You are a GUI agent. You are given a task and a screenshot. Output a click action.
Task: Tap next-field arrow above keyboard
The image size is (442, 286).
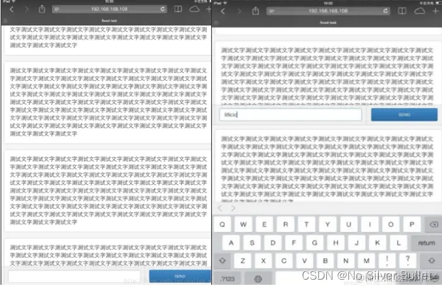pos(233,208)
